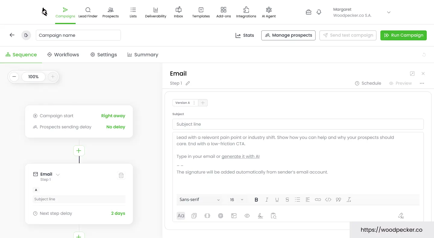
Task: Click the campaign status icon beside the name field
Action: pos(26,35)
